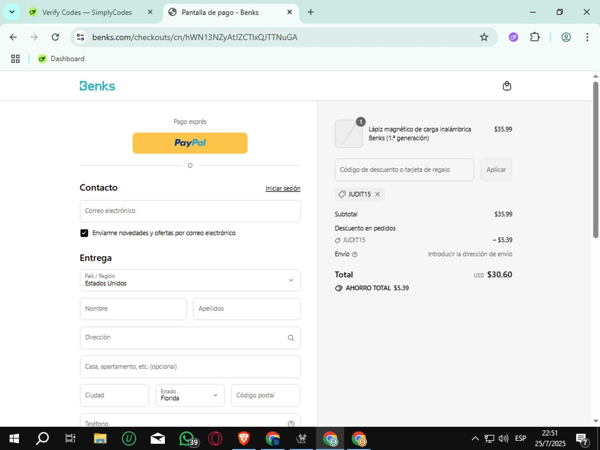The height and width of the screenshot is (450, 600).
Task: Click the Subtotal $35.99 value
Action: click(503, 214)
